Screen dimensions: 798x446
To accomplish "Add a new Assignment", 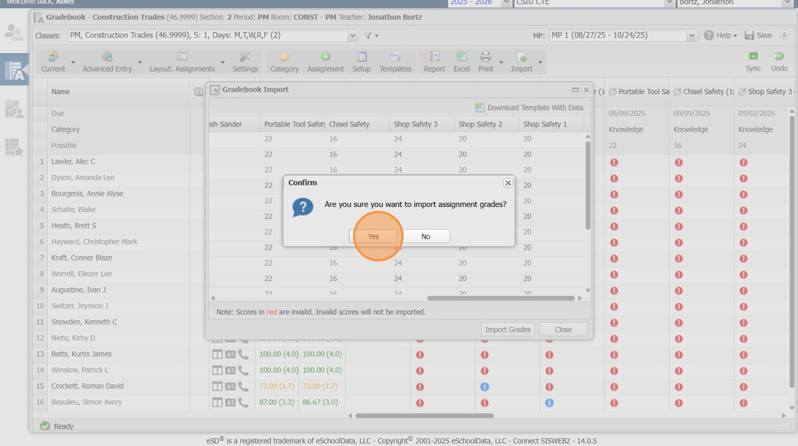I will [x=325, y=62].
